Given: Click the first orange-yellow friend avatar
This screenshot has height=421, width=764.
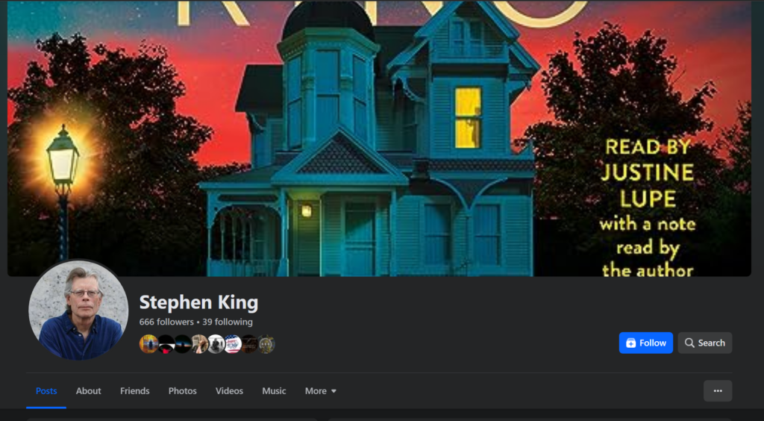Looking at the screenshot, I should 148,344.
